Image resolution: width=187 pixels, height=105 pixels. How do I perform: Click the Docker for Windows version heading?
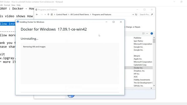click(54, 29)
